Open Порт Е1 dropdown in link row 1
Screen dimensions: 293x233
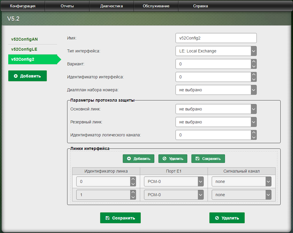pyautogui.click(x=174, y=195)
